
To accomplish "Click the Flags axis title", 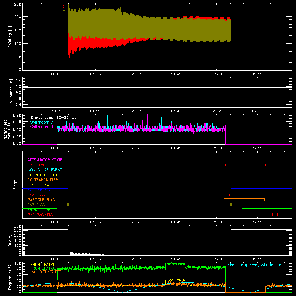I will click(15, 185).
